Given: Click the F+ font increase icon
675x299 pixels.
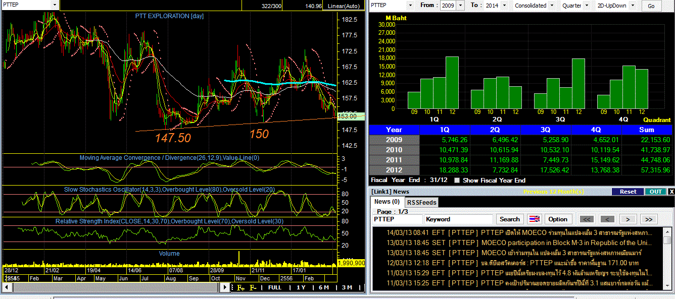Looking at the screenshot, I should [x=241, y=287].
